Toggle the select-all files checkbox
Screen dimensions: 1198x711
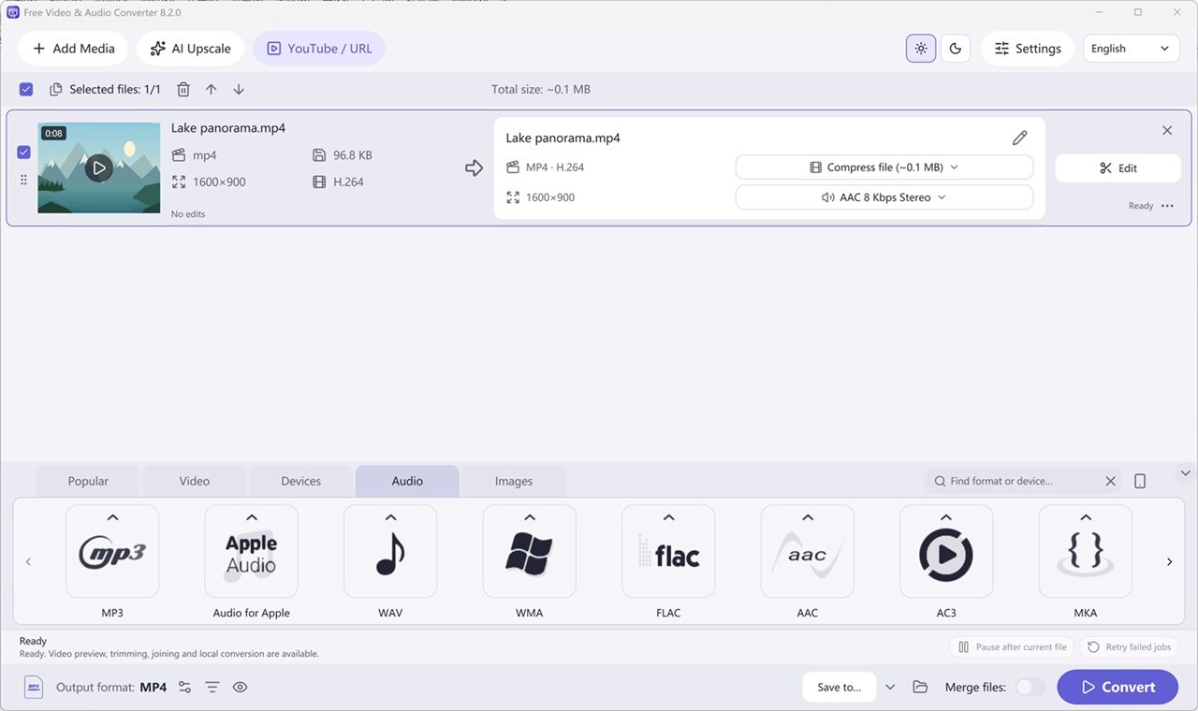click(26, 89)
